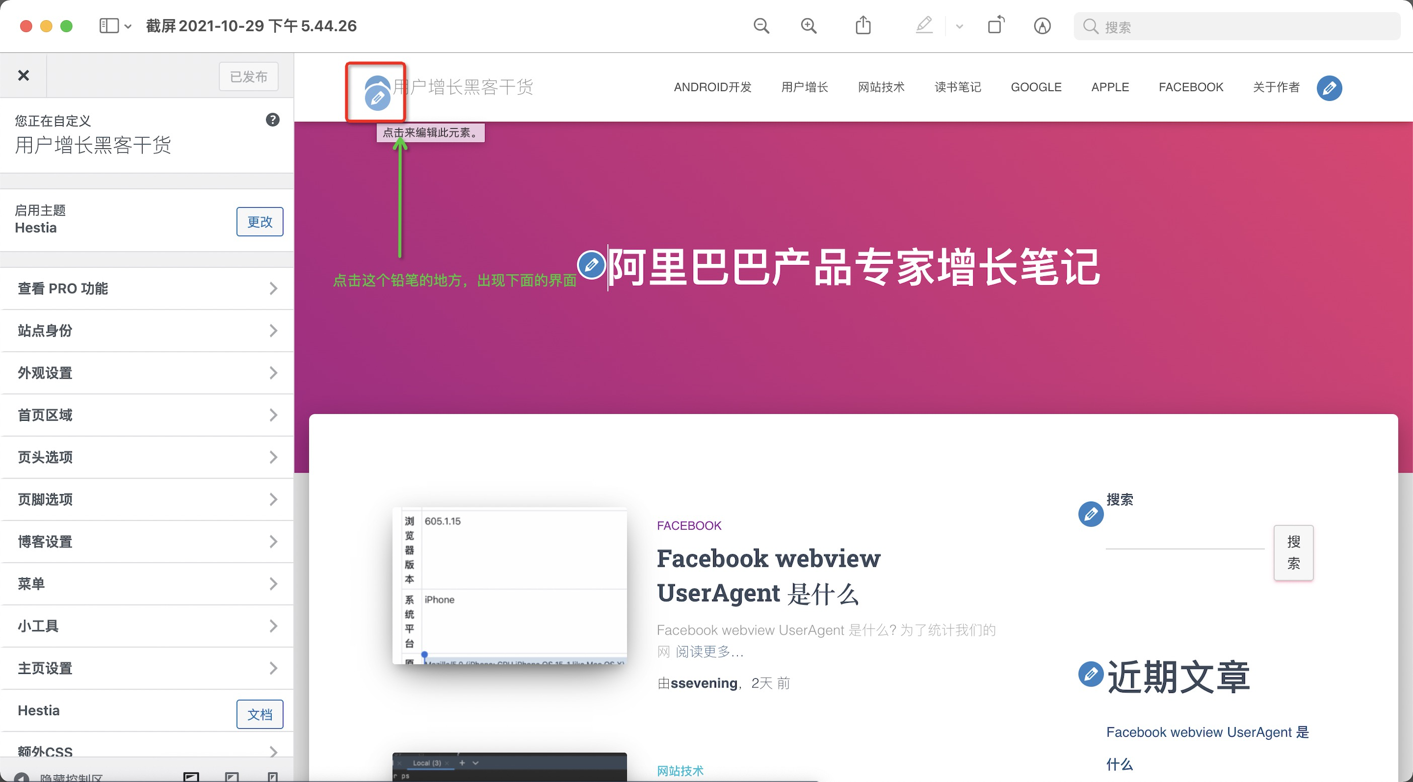Open the Markup tool dropdown arrow

[x=960, y=26]
